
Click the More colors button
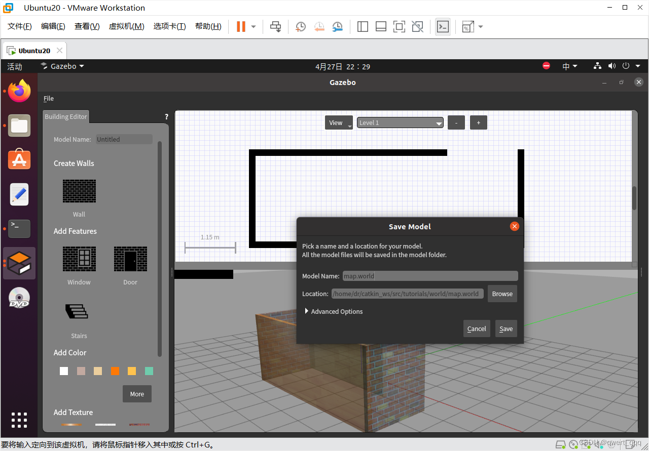(137, 394)
